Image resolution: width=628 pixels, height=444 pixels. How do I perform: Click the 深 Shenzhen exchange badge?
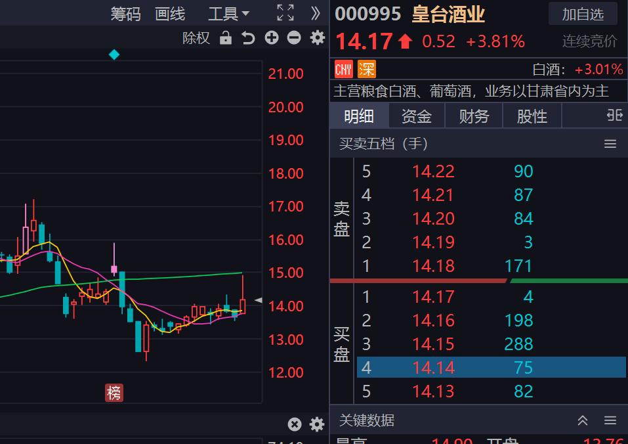coord(366,70)
